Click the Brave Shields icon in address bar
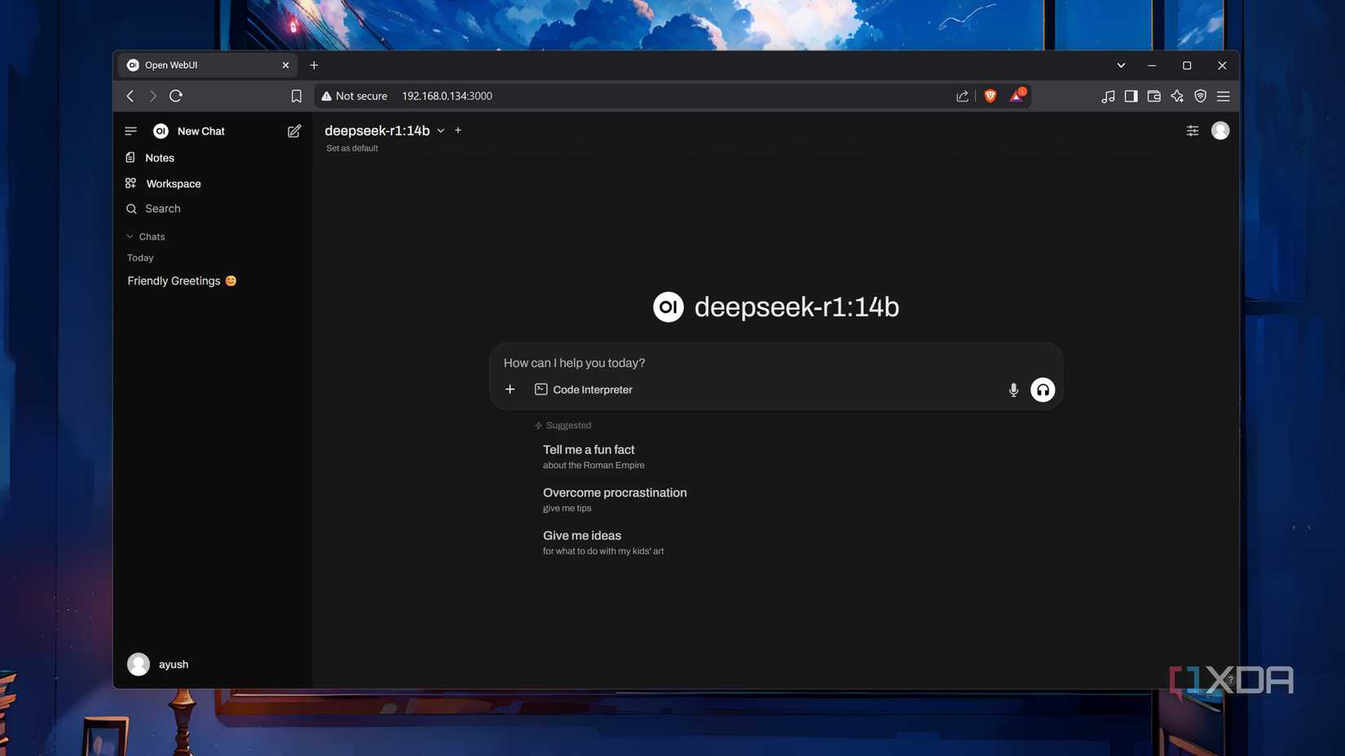Screen dimensions: 1345x756 click(x=990, y=96)
